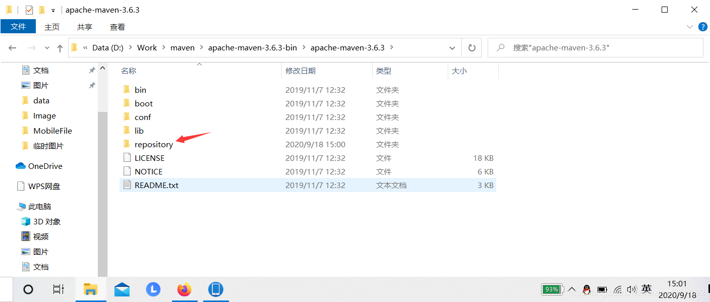Select the NOTICE file icon
This screenshot has width=710, height=302.
tap(127, 171)
